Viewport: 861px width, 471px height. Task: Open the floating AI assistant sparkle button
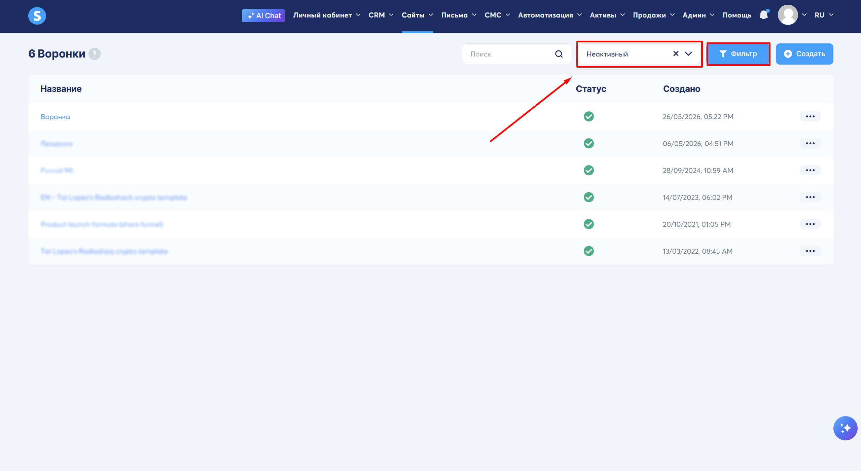click(845, 428)
